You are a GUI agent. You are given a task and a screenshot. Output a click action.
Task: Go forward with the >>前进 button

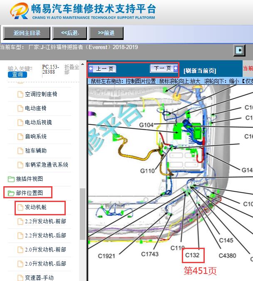pyautogui.click(x=106, y=33)
